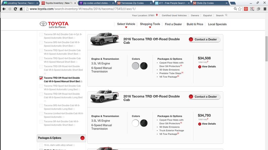The image size is (268, 150).
Task: Close the Locating Tacoma tab
Action: pos(37,3)
